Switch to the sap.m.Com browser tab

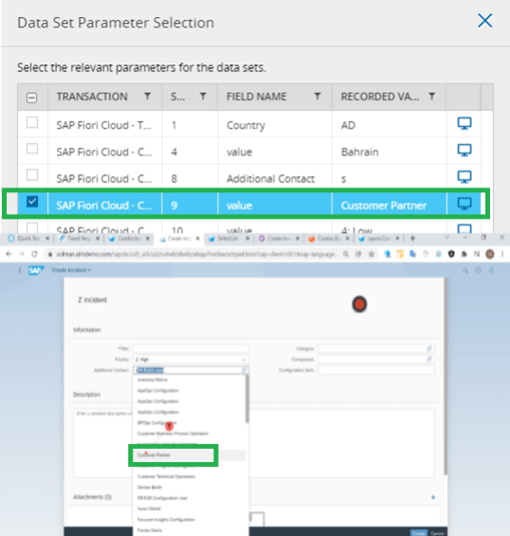pyautogui.click(x=379, y=239)
